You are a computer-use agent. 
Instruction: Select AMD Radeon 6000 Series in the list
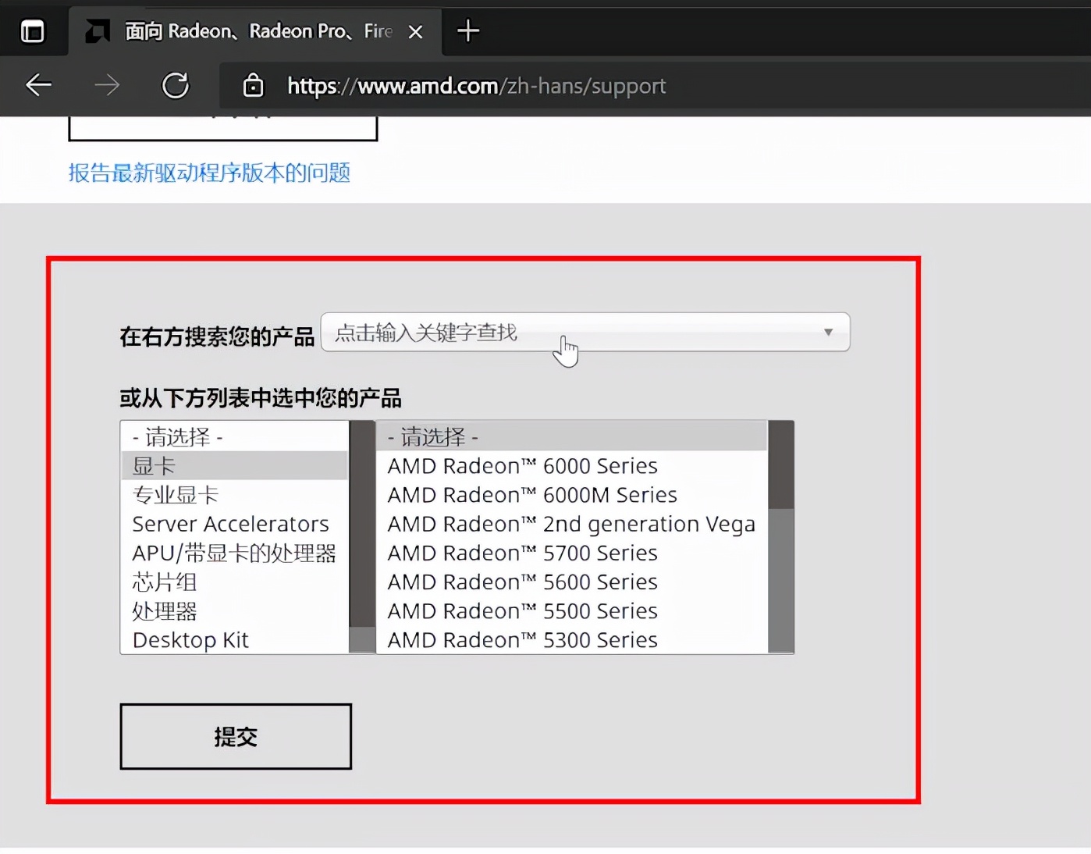[522, 465]
